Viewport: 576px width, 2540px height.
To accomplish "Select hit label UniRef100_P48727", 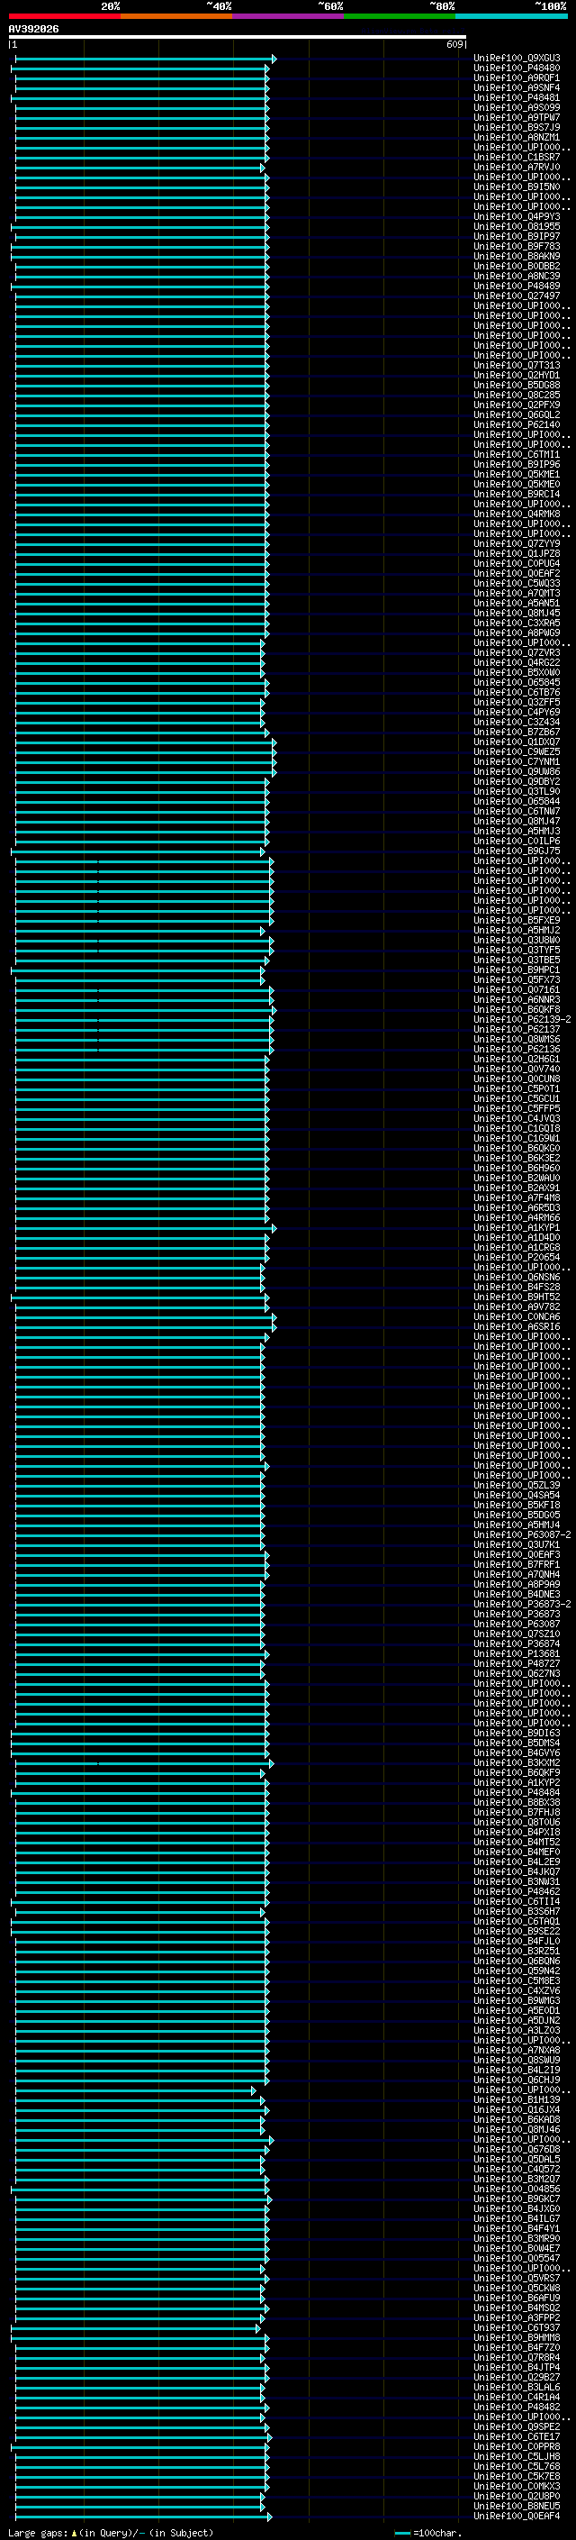I will 517,1665.
